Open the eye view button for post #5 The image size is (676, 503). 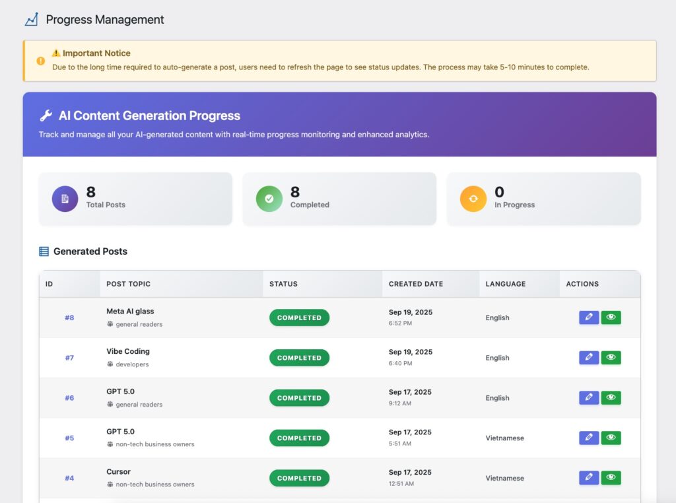pos(611,438)
